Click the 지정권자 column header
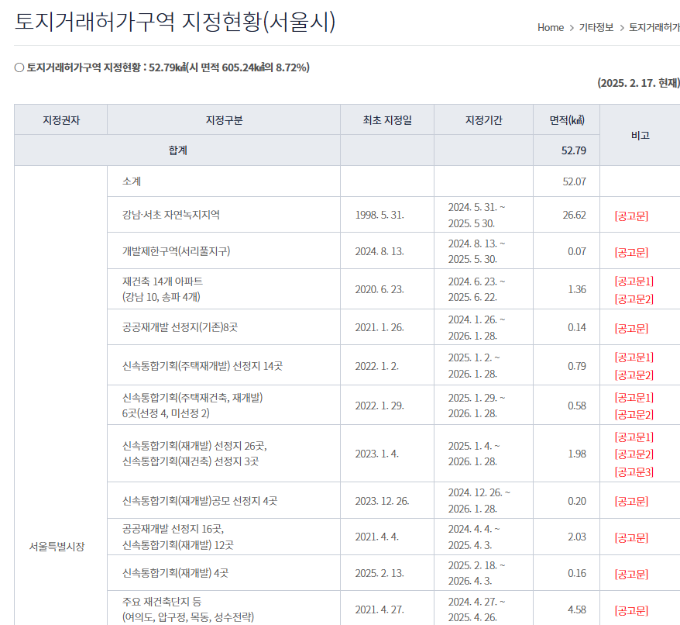This screenshot has height=625, width=680. (x=61, y=120)
